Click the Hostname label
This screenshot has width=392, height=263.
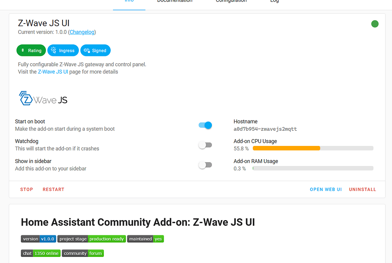[246, 122]
